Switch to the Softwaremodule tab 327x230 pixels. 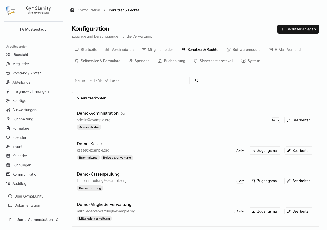243,50
